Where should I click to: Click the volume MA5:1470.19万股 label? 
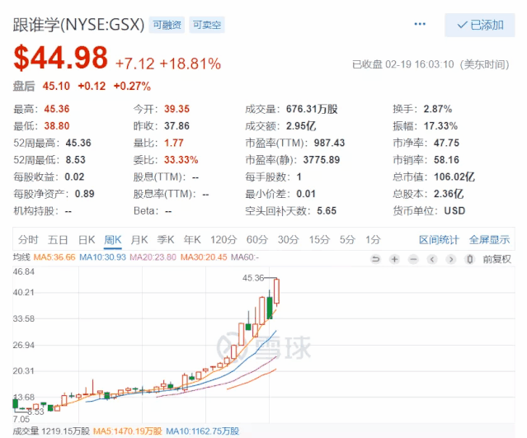(127, 431)
